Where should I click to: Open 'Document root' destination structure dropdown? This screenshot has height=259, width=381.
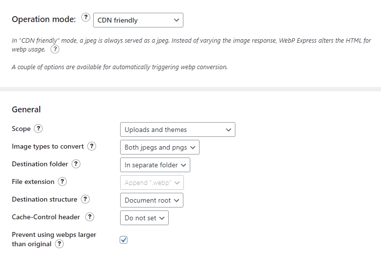152,200
